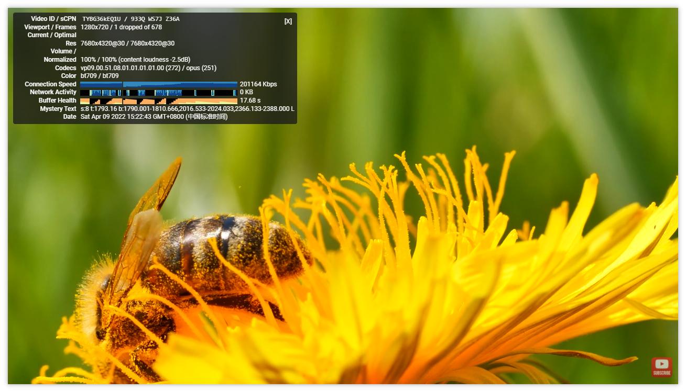Click the Connection Speed label
686x392 pixels.
pyautogui.click(x=50, y=84)
